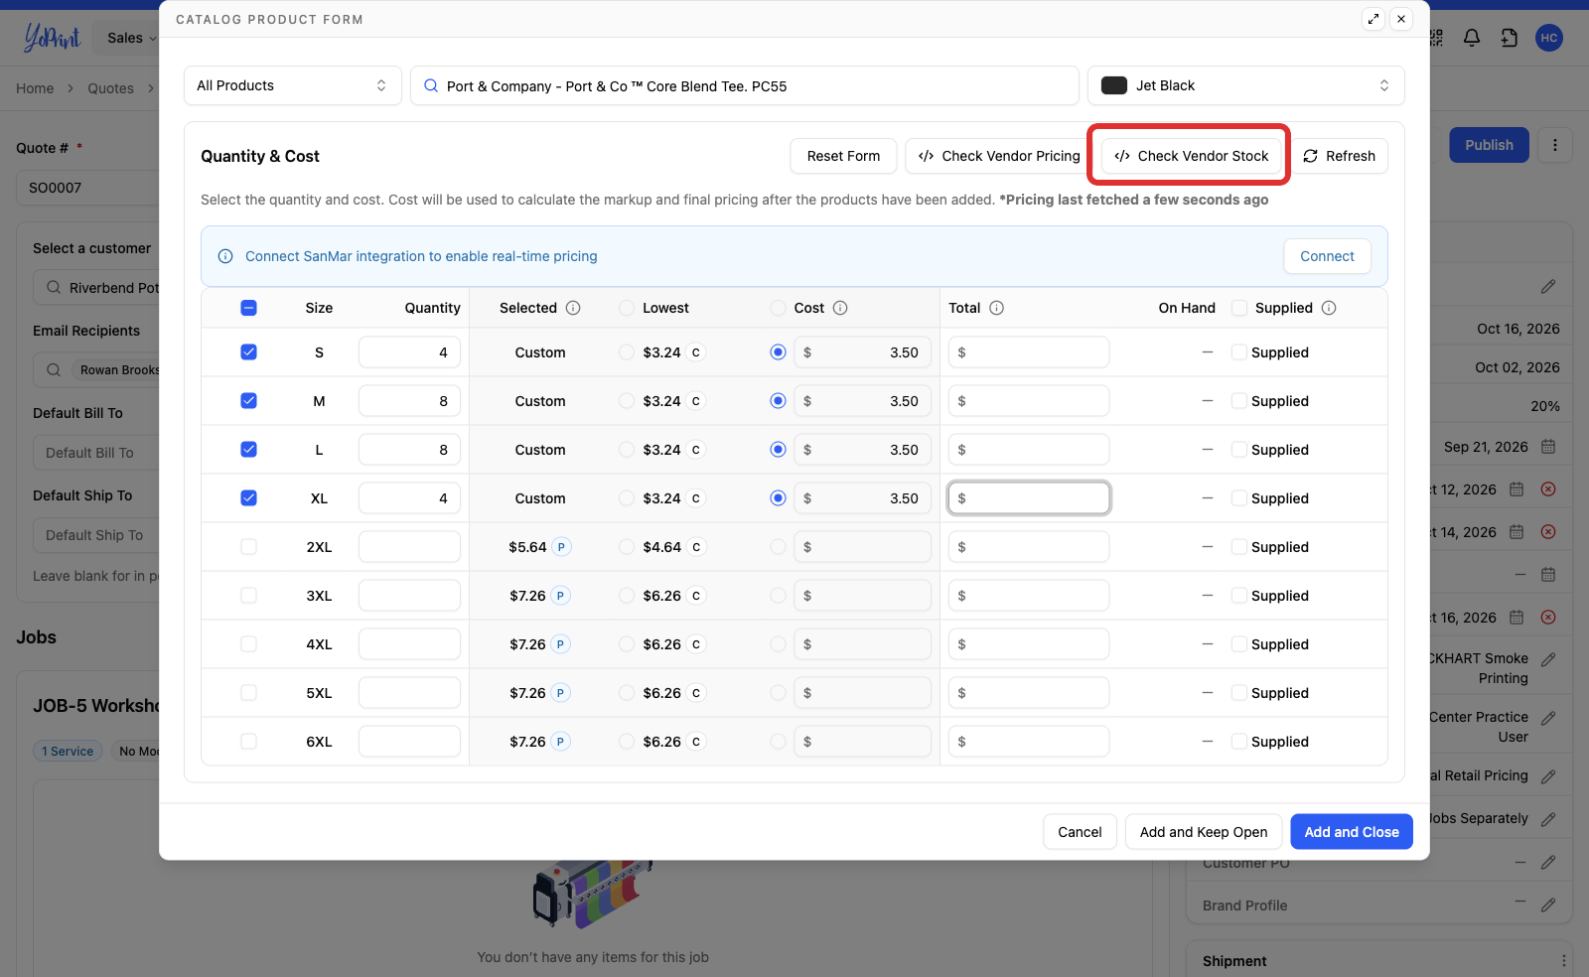
Task: Click the Jet Black color swatch
Action: pyautogui.click(x=1114, y=85)
